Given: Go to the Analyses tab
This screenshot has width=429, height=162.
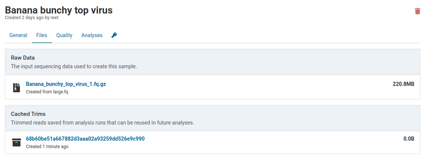Looking at the screenshot, I should click(92, 35).
